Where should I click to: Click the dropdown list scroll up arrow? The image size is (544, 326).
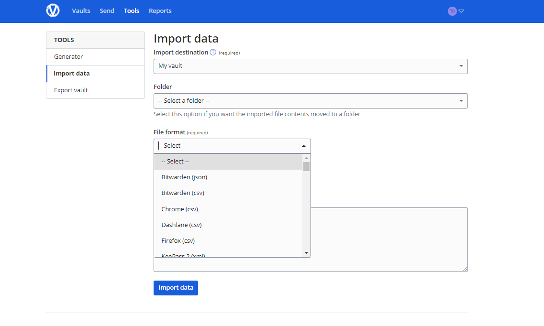(306, 158)
